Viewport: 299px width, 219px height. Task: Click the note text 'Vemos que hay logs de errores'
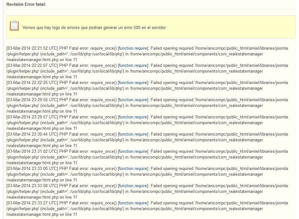51,28
